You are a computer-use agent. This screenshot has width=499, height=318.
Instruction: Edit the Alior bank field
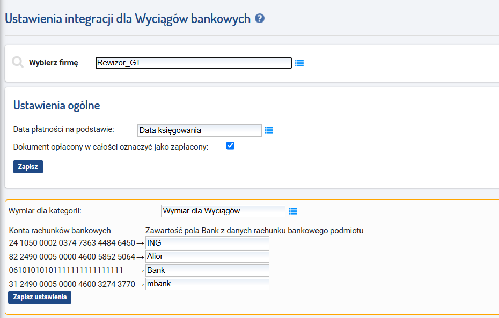pyautogui.click(x=207, y=257)
